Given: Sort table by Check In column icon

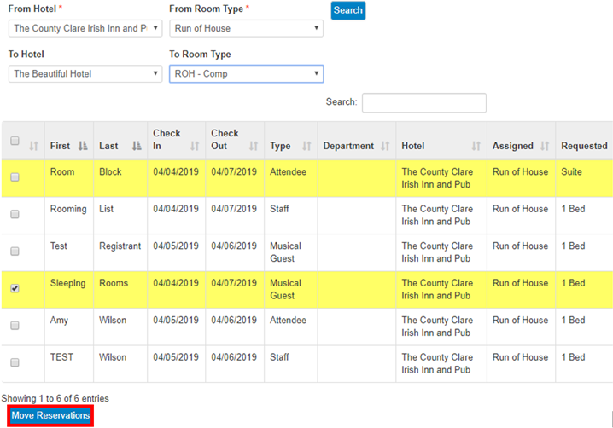Looking at the screenshot, I should [x=195, y=147].
